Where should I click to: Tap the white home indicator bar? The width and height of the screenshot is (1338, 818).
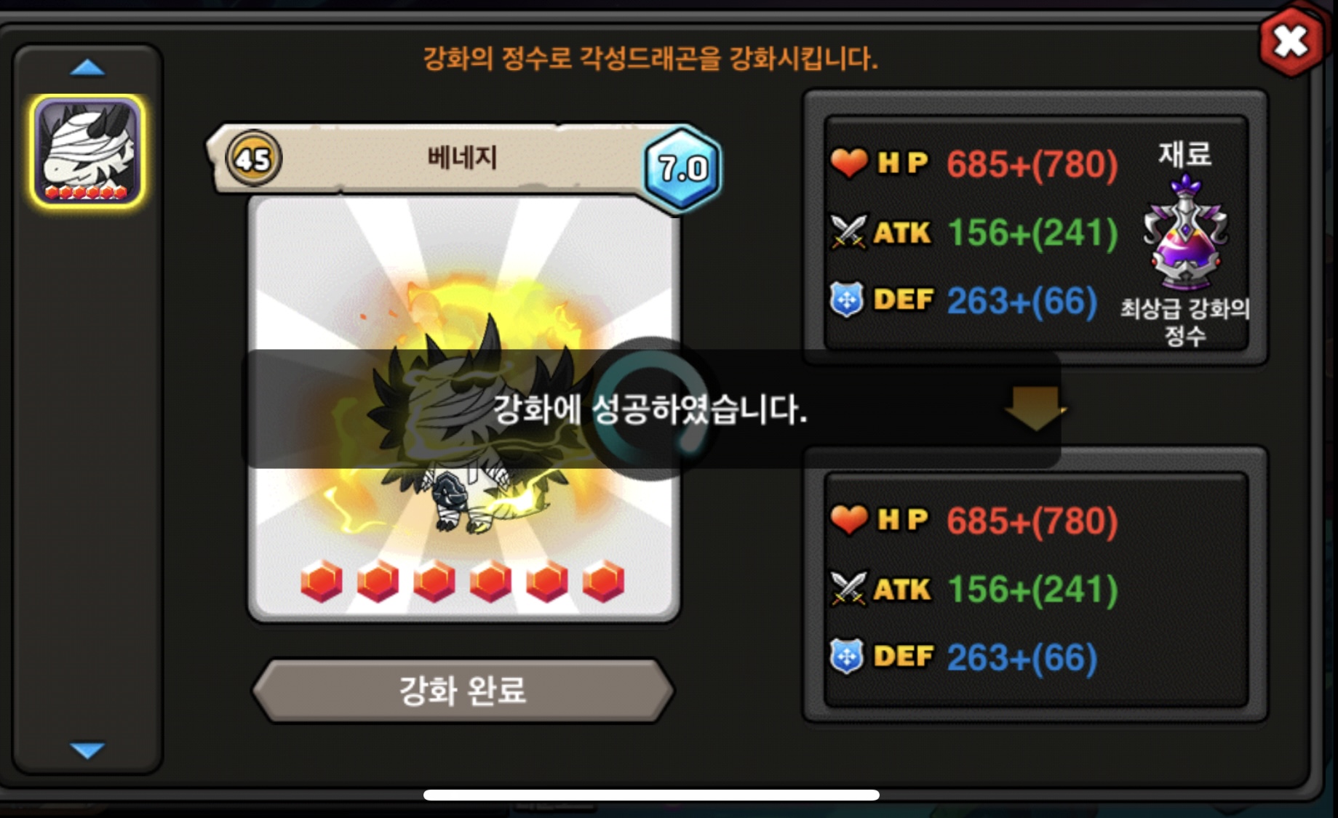[x=651, y=795]
